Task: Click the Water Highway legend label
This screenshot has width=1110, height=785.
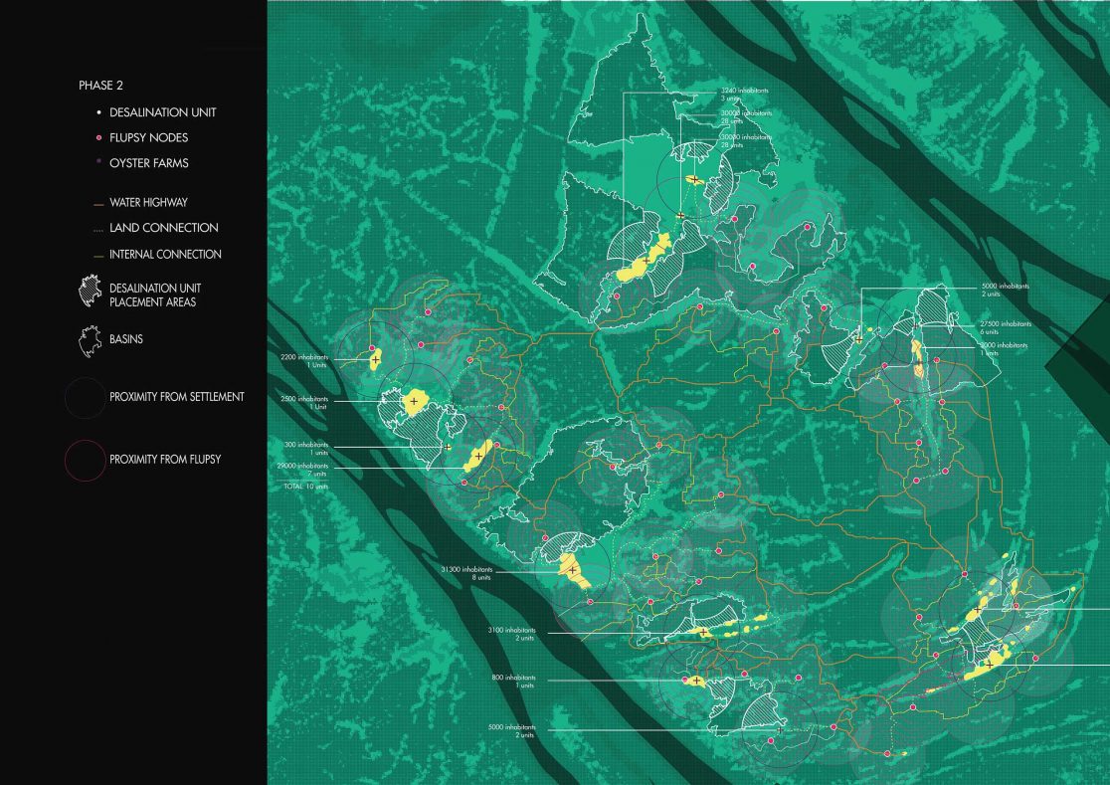Action: (148, 203)
